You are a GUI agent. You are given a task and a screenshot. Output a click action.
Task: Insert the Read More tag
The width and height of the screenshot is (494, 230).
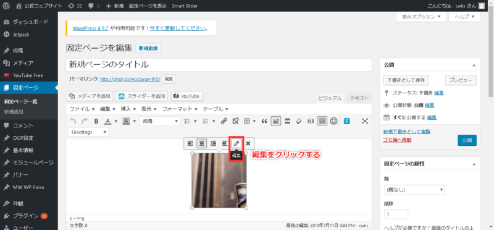[287, 121]
